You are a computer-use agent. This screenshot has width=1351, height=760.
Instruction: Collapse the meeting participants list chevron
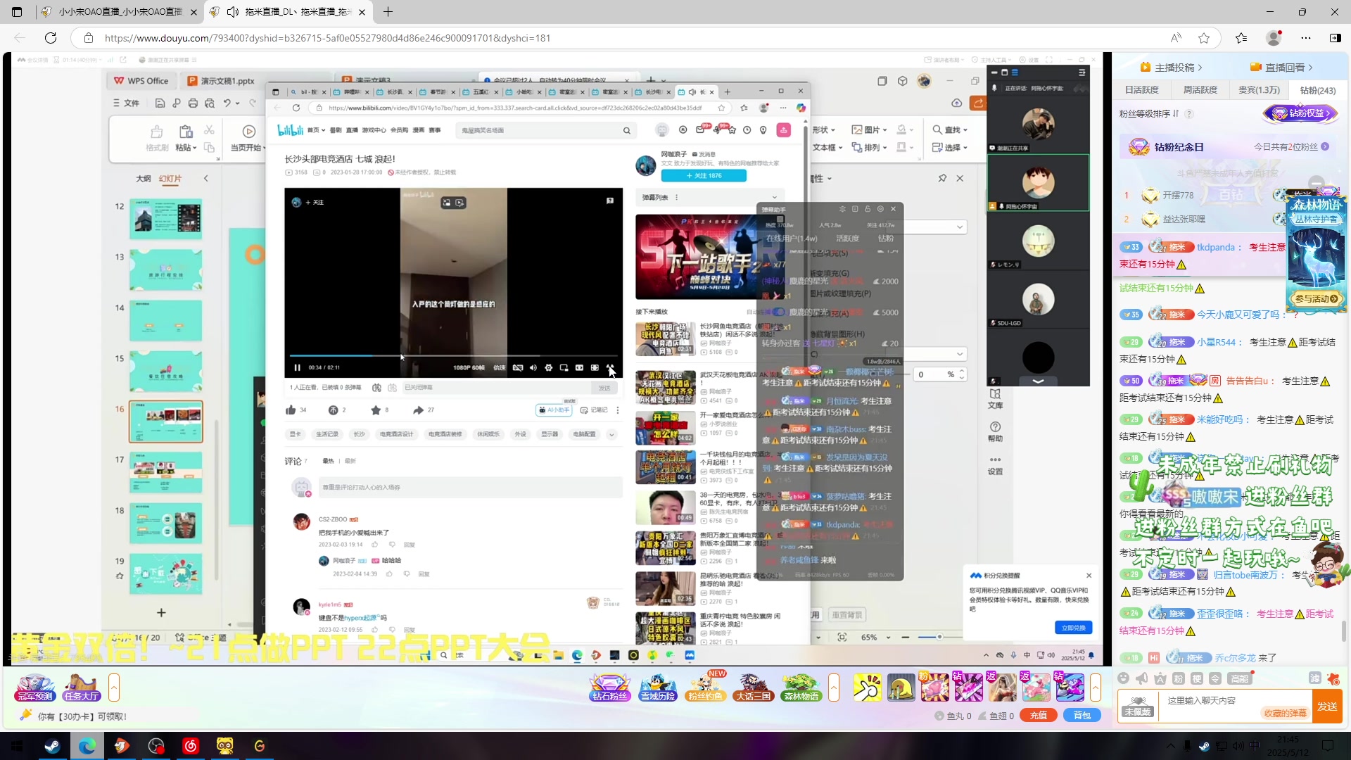click(x=1037, y=381)
